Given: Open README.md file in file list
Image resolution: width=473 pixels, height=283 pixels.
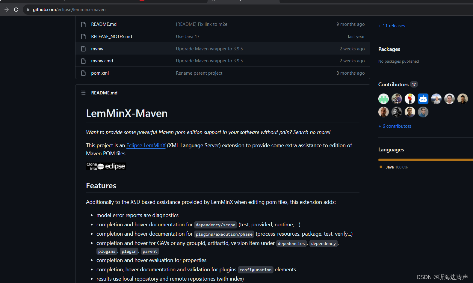Looking at the screenshot, I should (x=104, y=24).
